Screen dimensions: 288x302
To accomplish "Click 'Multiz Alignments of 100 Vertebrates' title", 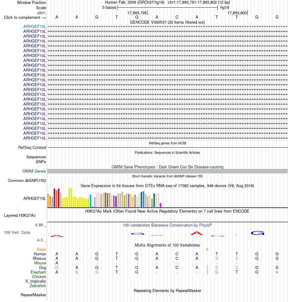I will (x=167, y=245).
